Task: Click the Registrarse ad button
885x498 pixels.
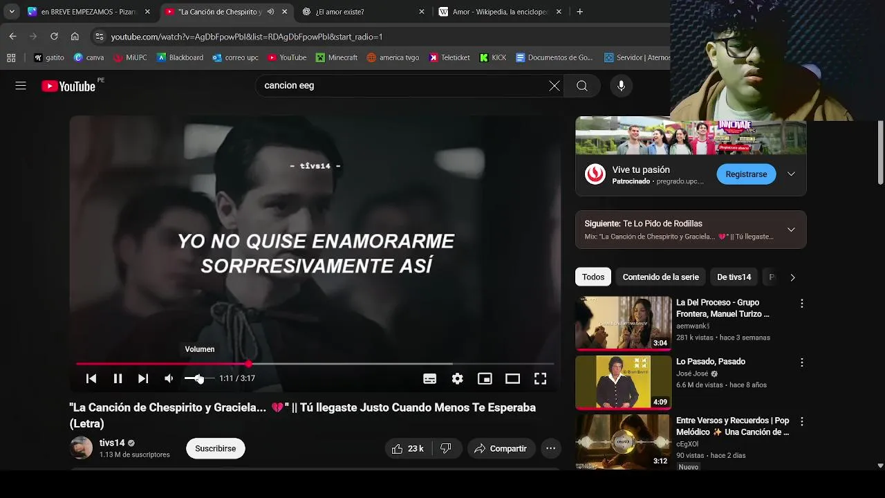Action: [746, 174]
